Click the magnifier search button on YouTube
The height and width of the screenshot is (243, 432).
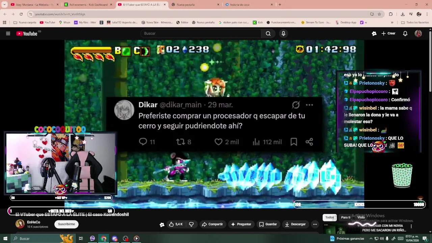[268, 33]
